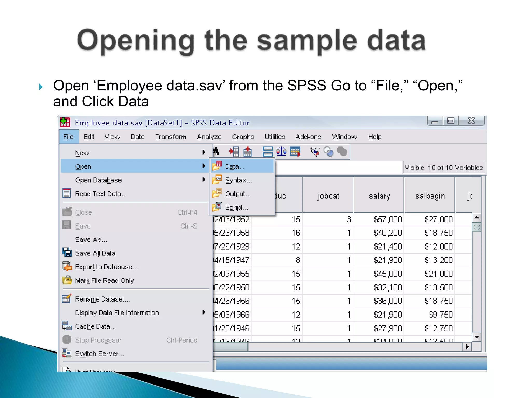The height and width of the screenshot is (398, 531).
Task: Click the salary column header
Action: pos(379,195)
